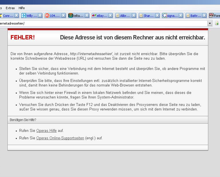Switch to the eBay... tab
Viewport: 220px width, 177px height.
102,15
